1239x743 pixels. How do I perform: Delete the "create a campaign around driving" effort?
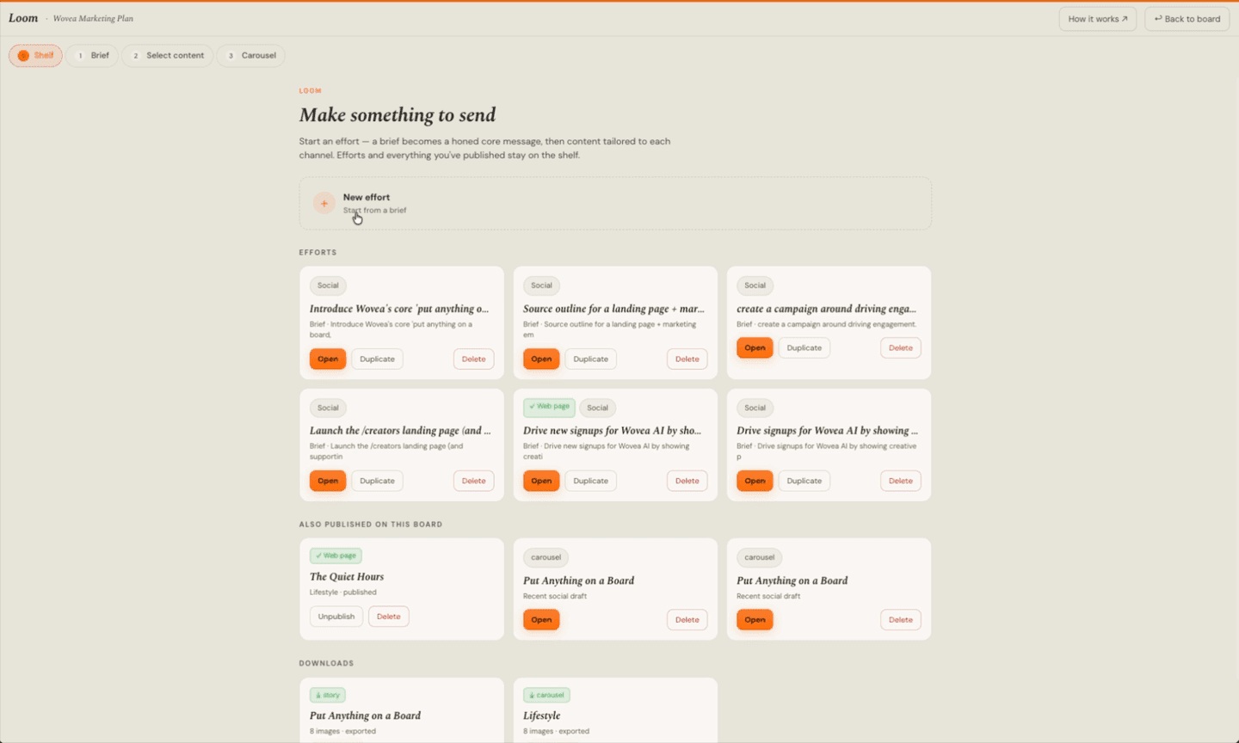coord(900,347)
